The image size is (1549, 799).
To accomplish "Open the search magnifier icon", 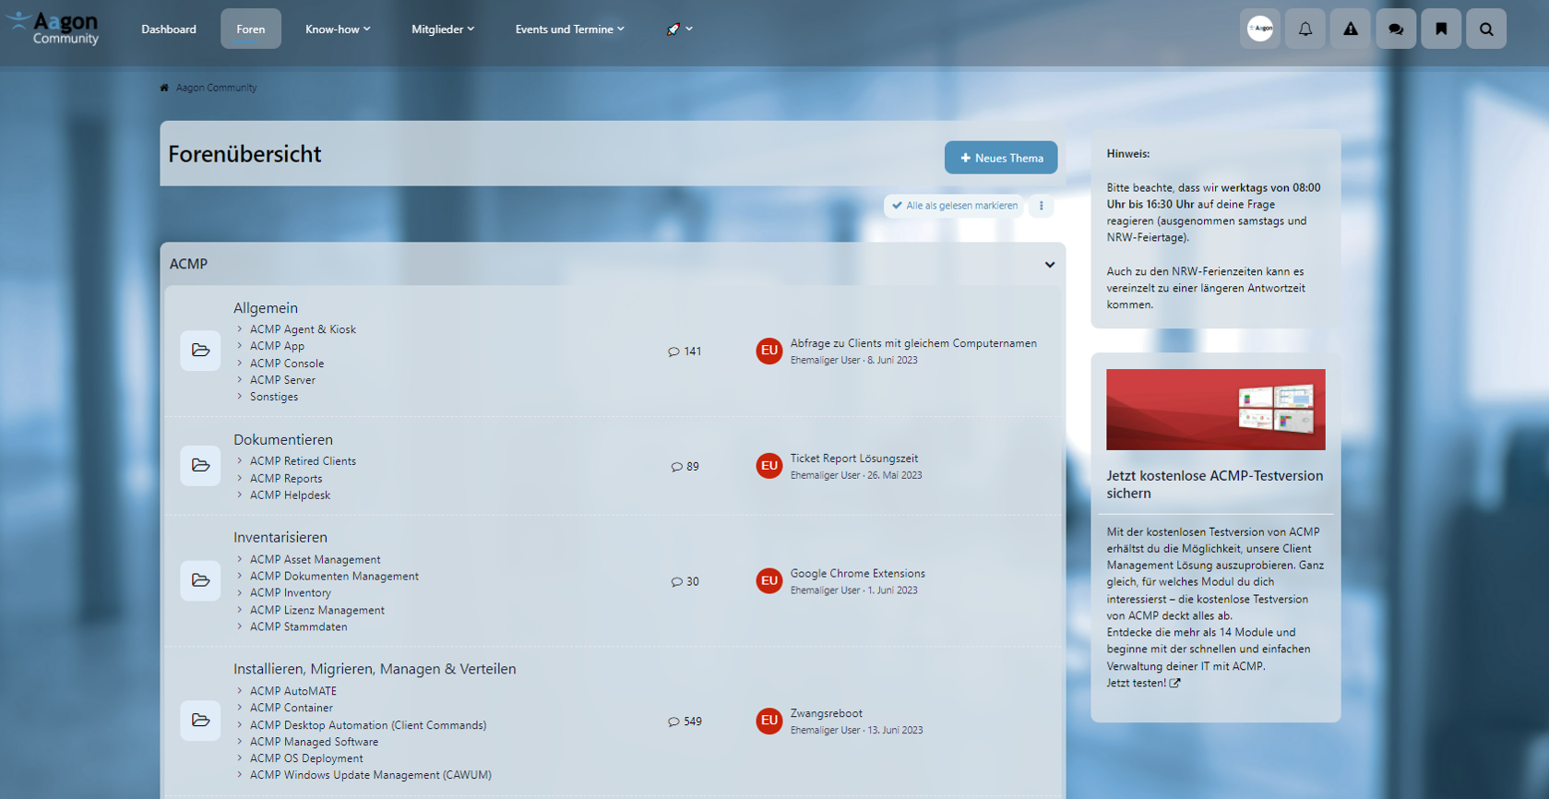I will (x=1486, y=29).
